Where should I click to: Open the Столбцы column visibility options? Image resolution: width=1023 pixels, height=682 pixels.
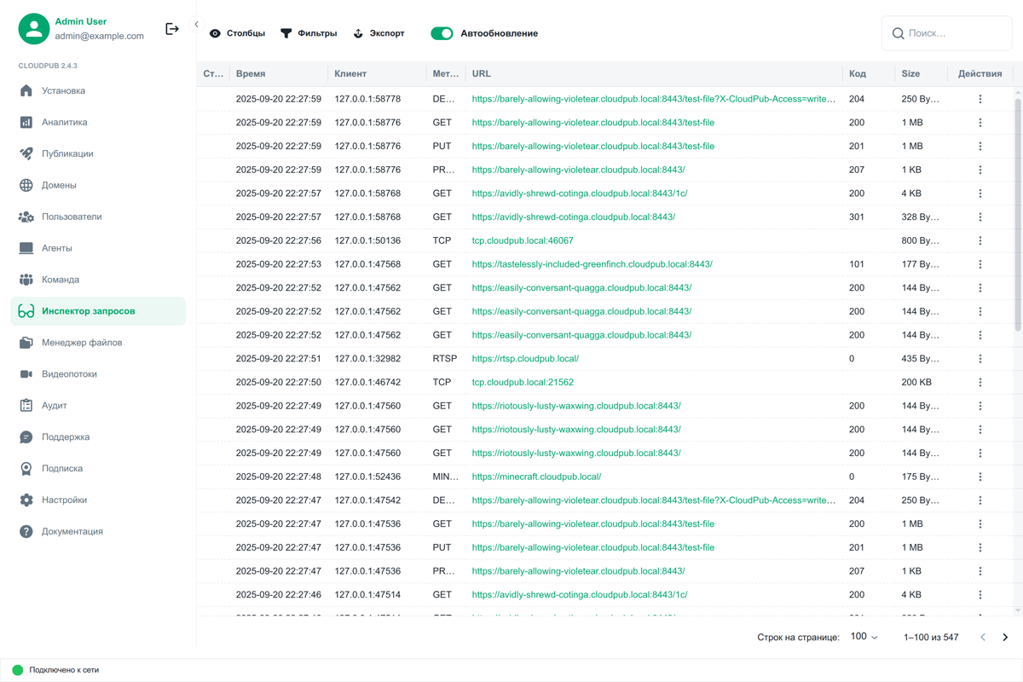coord(237,33)
